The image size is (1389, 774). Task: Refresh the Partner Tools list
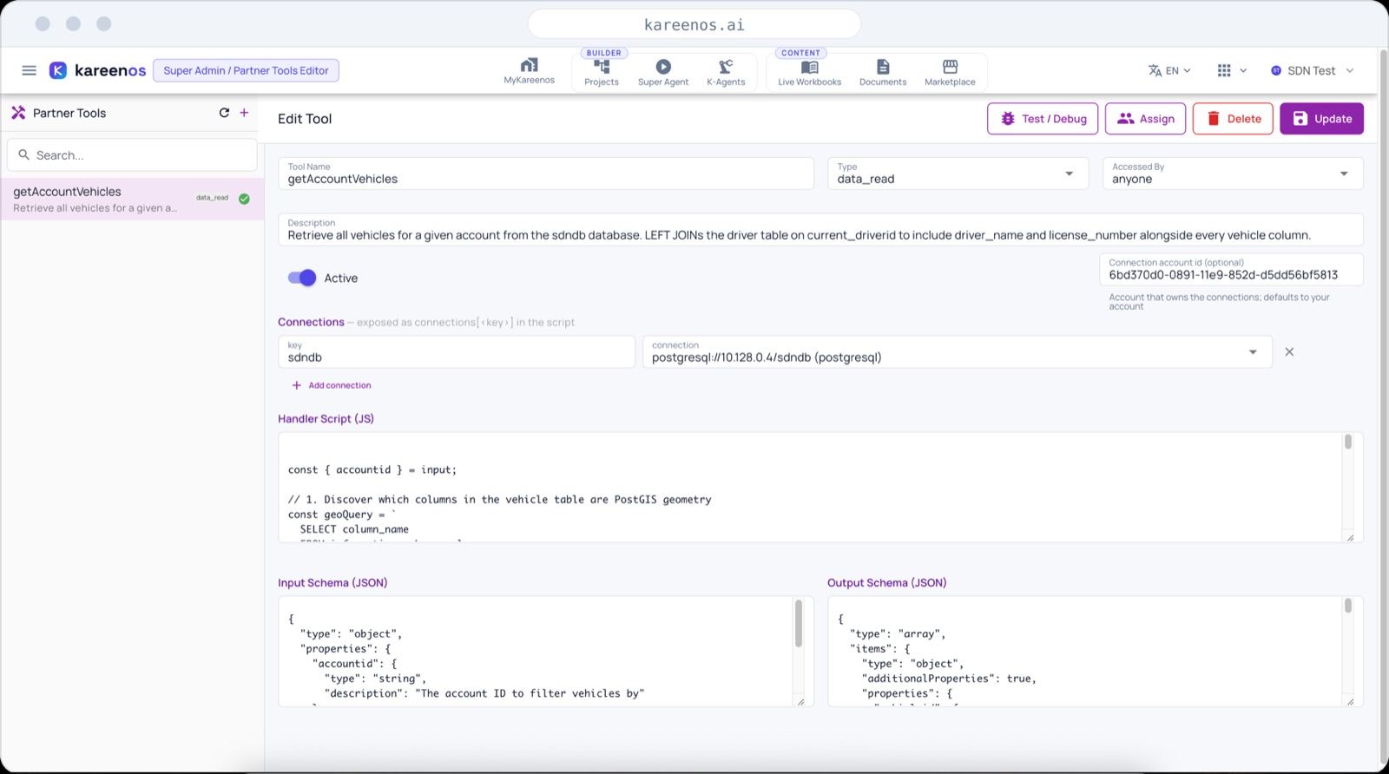pyautogui.click(x=224, y=113)
